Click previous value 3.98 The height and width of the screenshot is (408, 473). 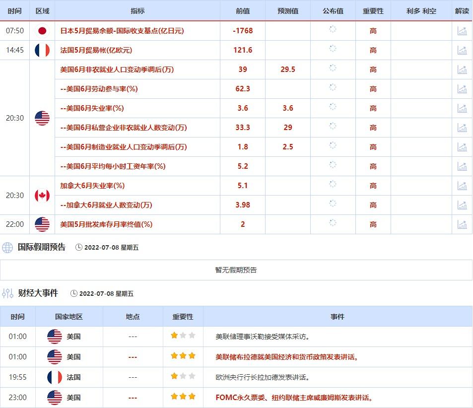pyautogui.click(x=243, y=205)
